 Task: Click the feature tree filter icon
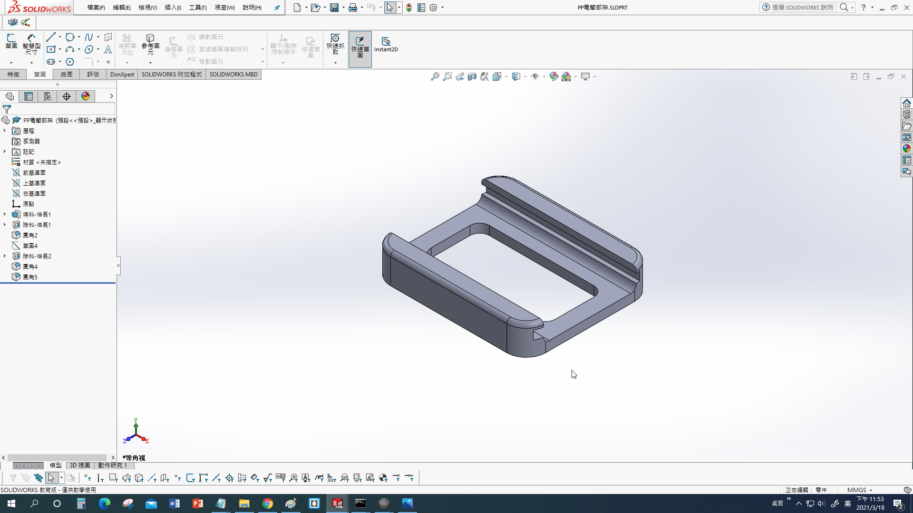tap(7, 109)
